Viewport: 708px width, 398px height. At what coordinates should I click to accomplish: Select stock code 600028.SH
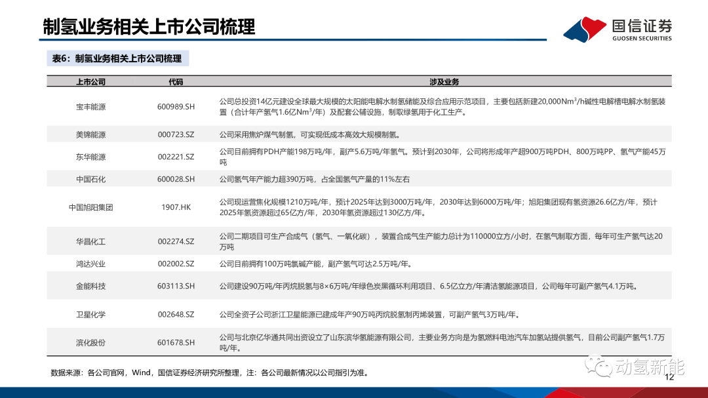[x=176, y=180]
